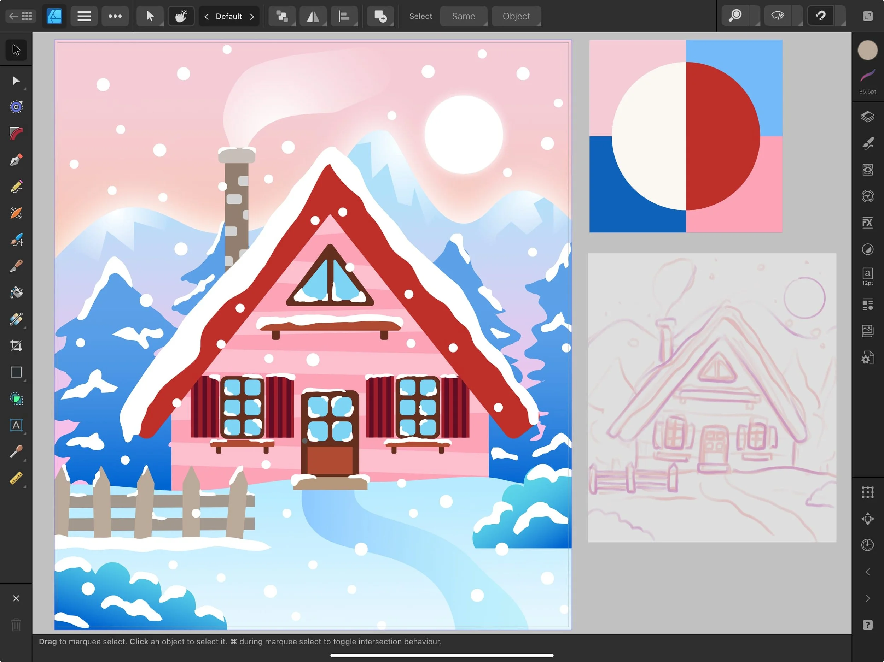884x662 pixels.
Task: Open the three-dot more options menu
Action: pyautogui.click(x=115, y=16)
